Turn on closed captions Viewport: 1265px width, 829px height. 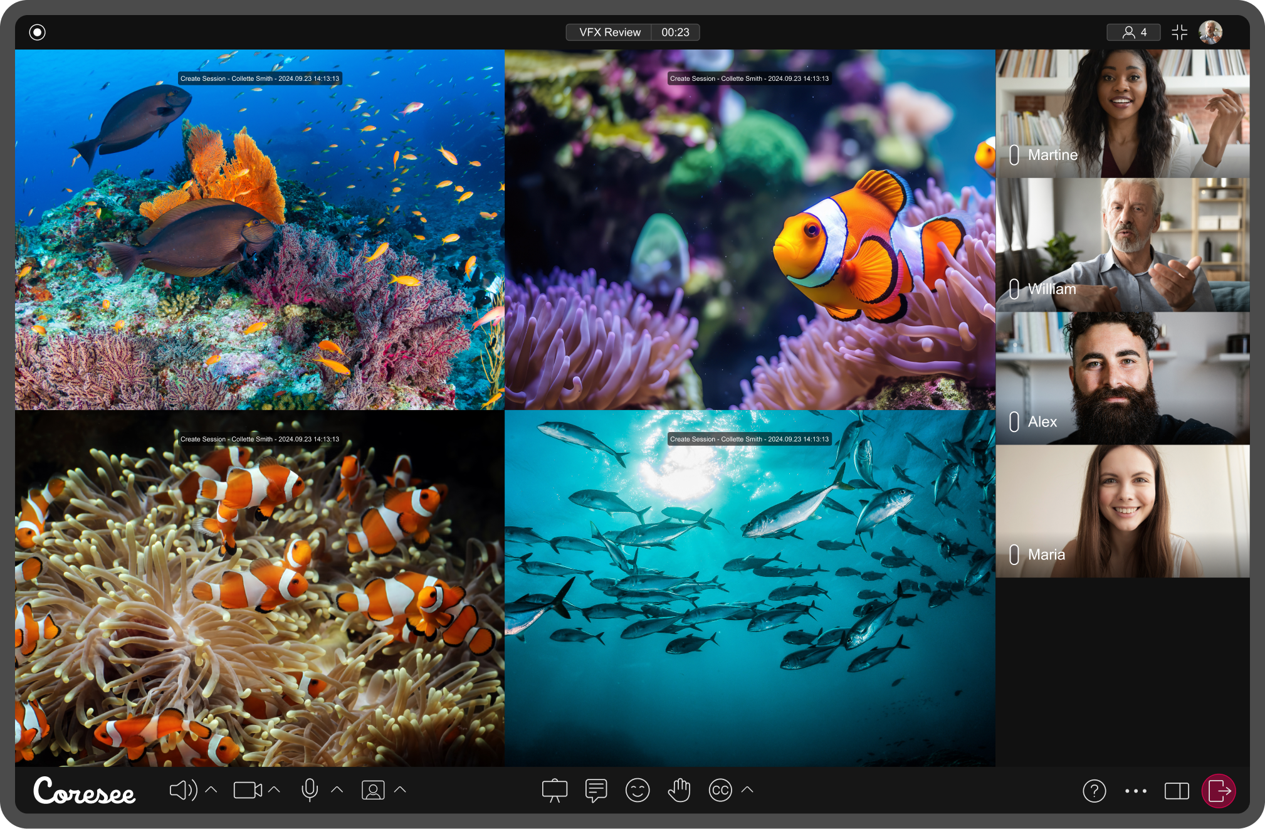tap(720, 790)
